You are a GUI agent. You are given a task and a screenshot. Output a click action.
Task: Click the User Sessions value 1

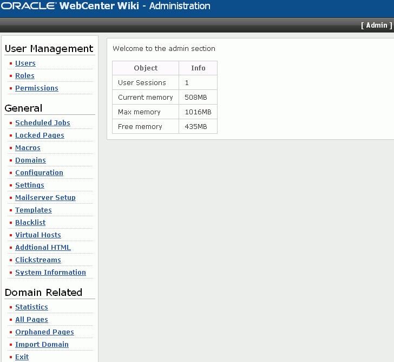(198, 82)
